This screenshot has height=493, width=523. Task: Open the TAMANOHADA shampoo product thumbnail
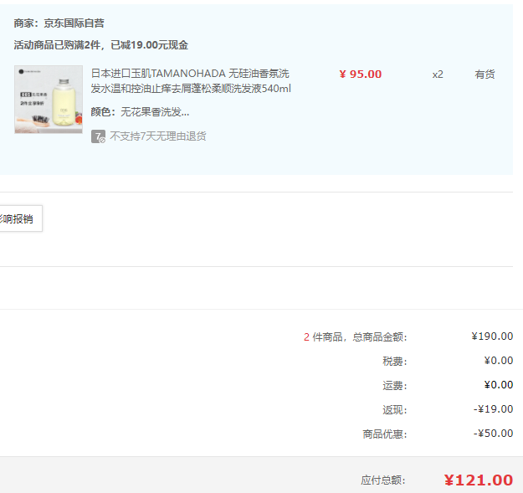point(49,100)
